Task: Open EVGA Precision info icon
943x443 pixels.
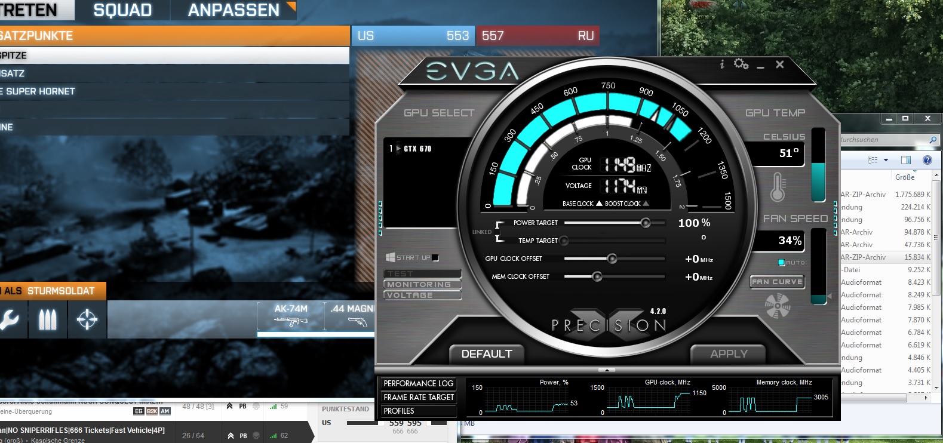Action: click(722, 64)
